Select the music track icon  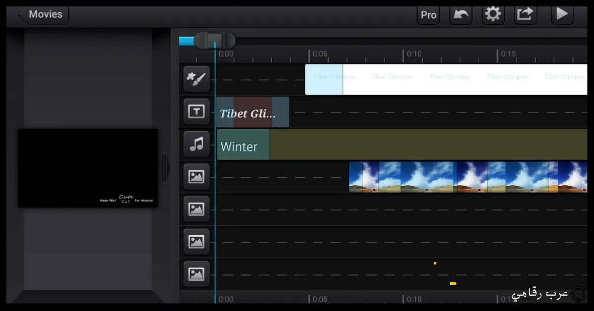197,145
